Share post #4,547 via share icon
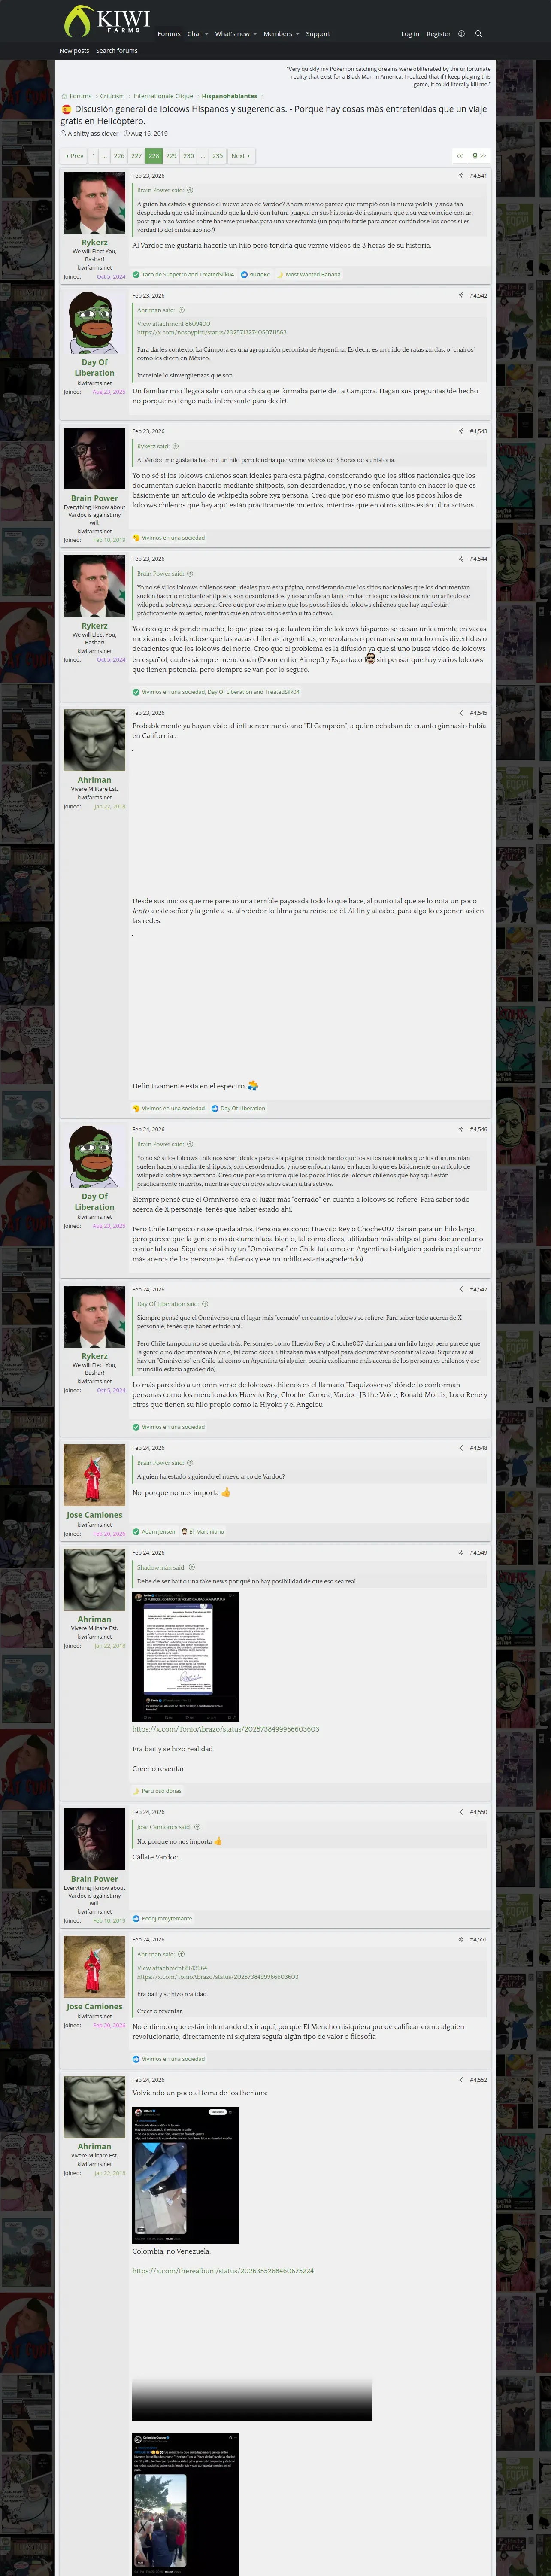Viewport: 551px width, 2576px height. pyautogui.click(x=461, y=1289)
